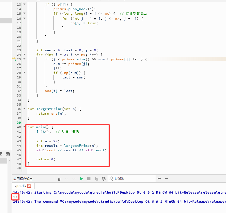Increase output font size with plus
The image size is (226, 213).
tap(159, 178)
